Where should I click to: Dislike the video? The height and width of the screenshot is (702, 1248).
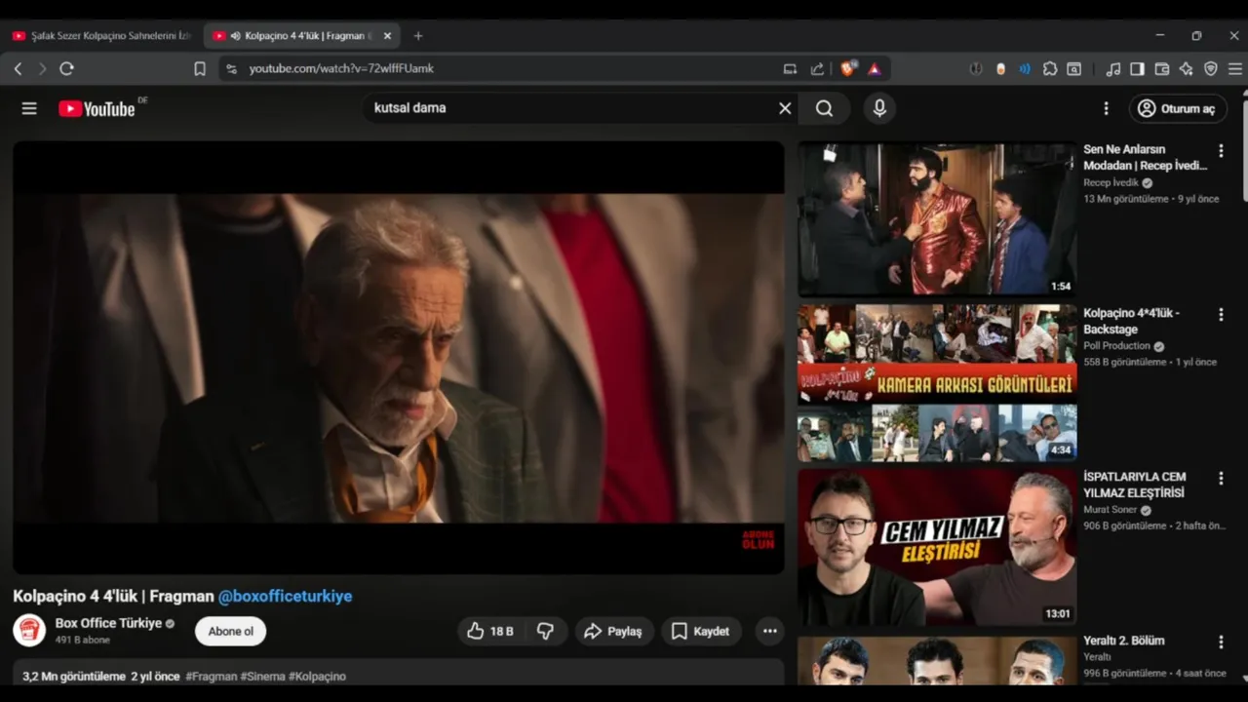pos(546,631)
